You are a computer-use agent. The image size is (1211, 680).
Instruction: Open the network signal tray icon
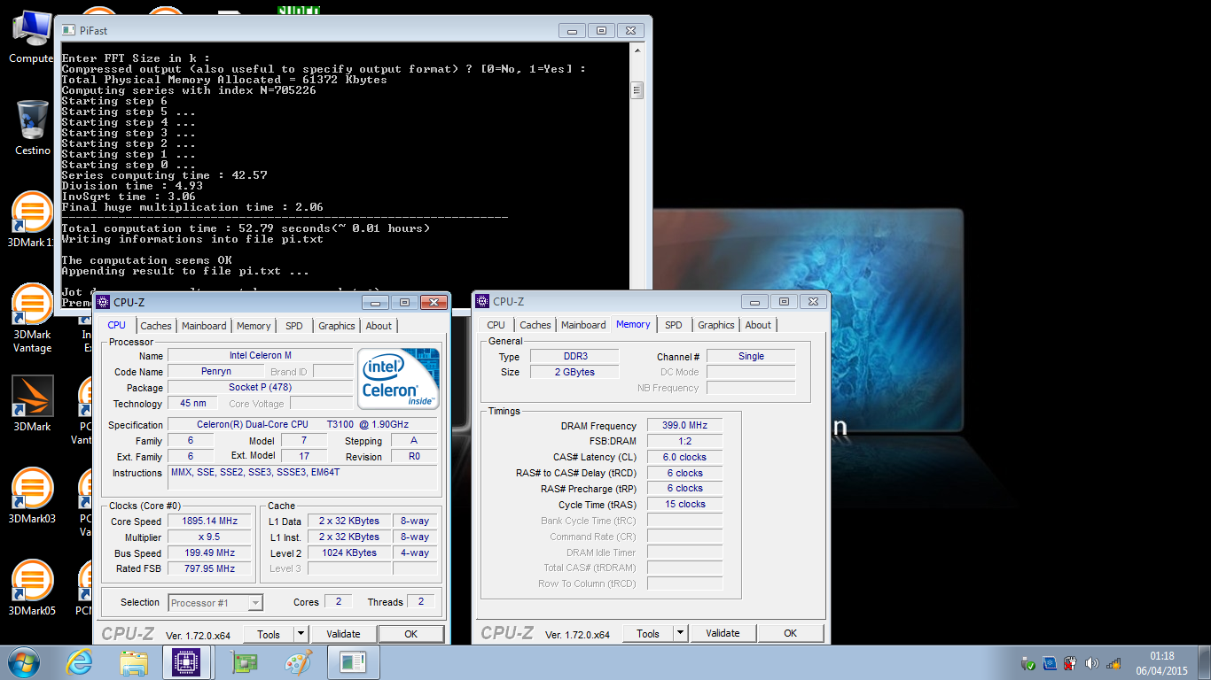pos(1113,662)
